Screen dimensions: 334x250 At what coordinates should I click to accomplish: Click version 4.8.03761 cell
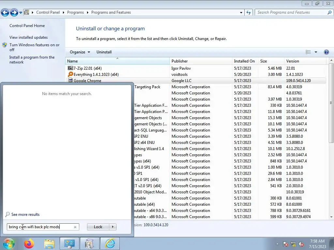tap(294, 93)
